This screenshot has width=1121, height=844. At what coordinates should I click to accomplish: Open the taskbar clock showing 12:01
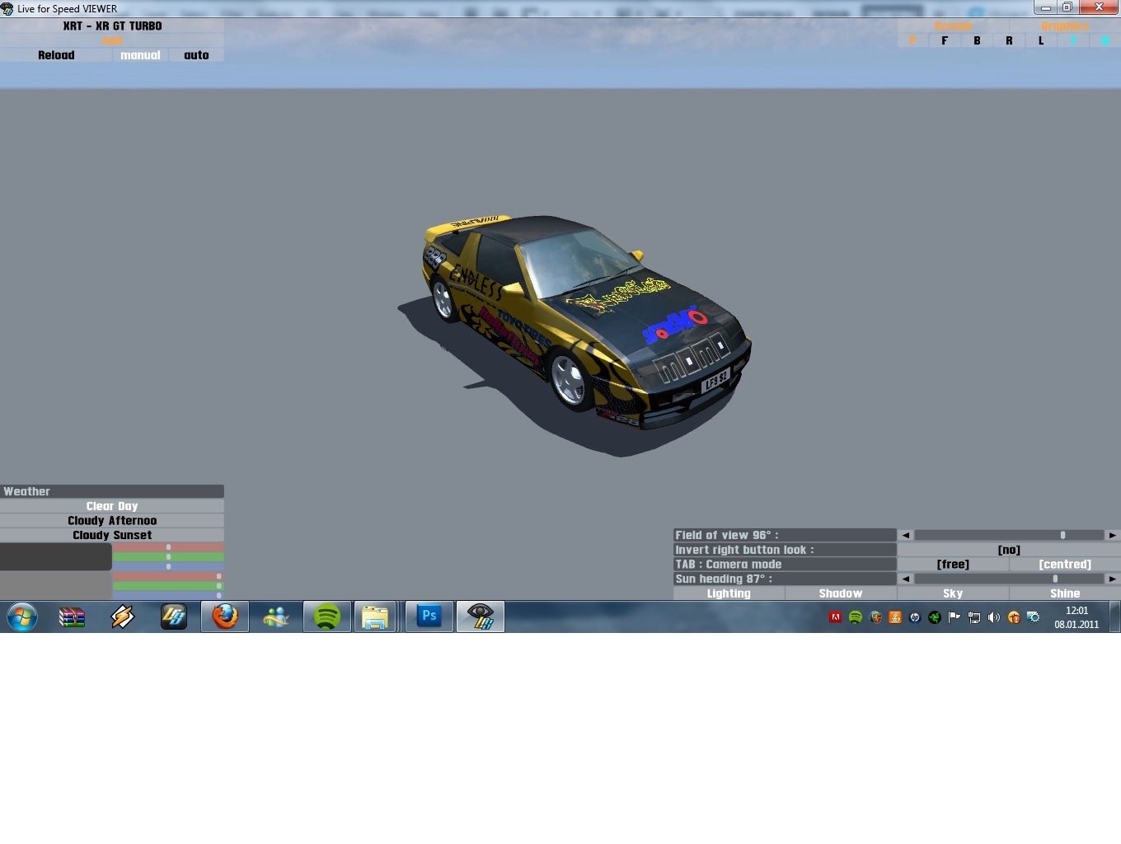point(1076,617)
